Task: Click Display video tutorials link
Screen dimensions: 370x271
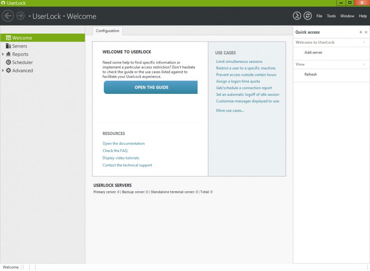Action: (121, 158)
